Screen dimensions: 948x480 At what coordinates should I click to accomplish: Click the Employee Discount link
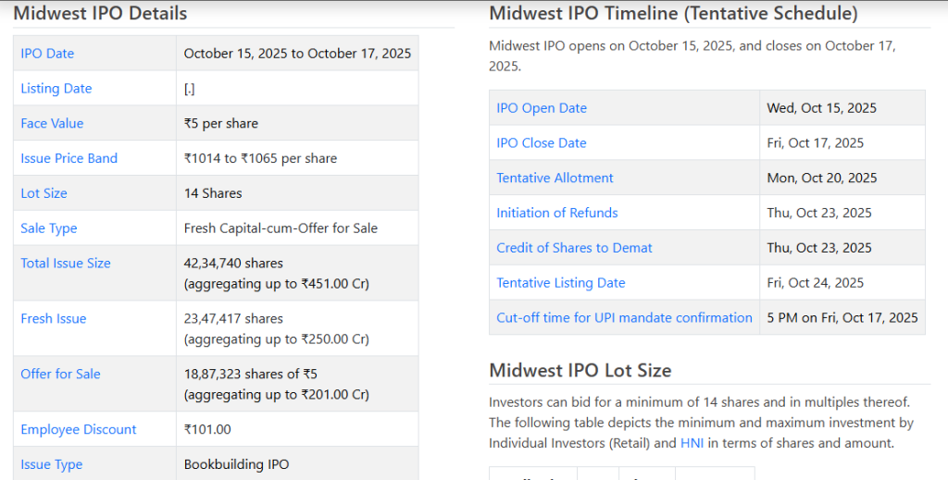(79, 430)
